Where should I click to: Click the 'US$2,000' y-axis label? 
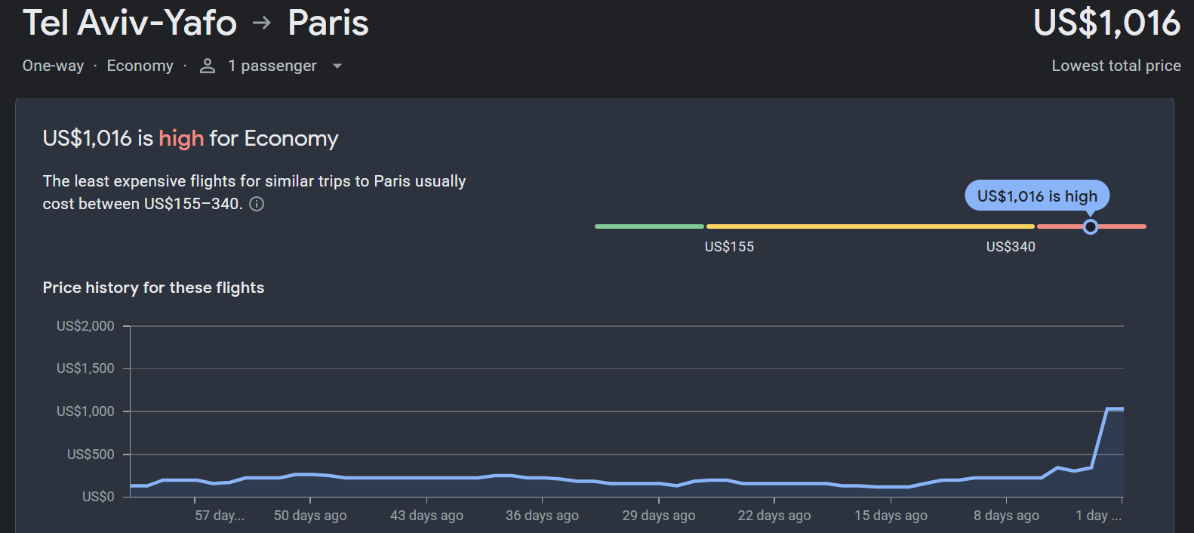[85, 326]
